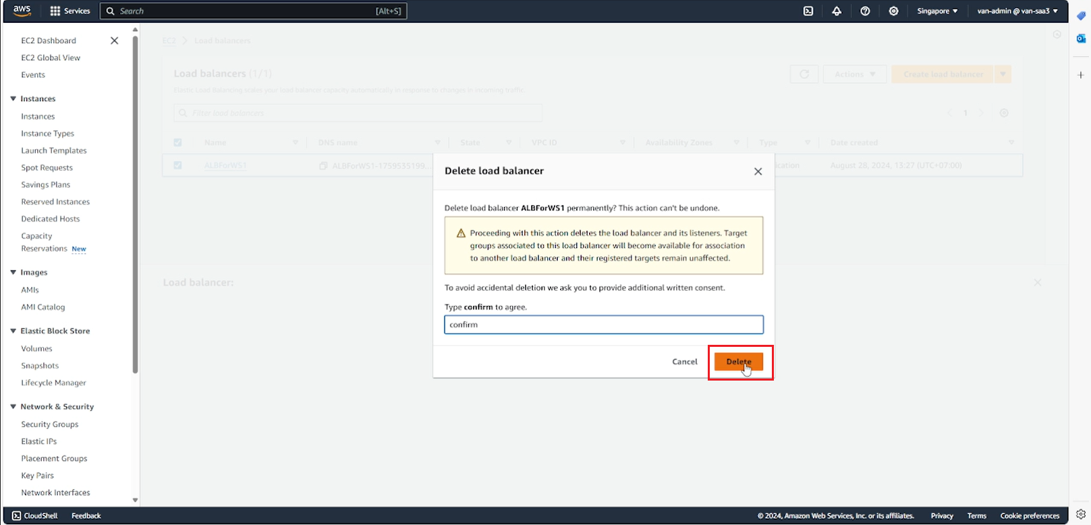
Task: Click the refresh load balancers button
Action: [x=804, y=74]
